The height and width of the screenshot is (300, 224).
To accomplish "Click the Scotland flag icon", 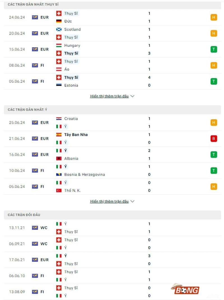I will click(59, 29).
